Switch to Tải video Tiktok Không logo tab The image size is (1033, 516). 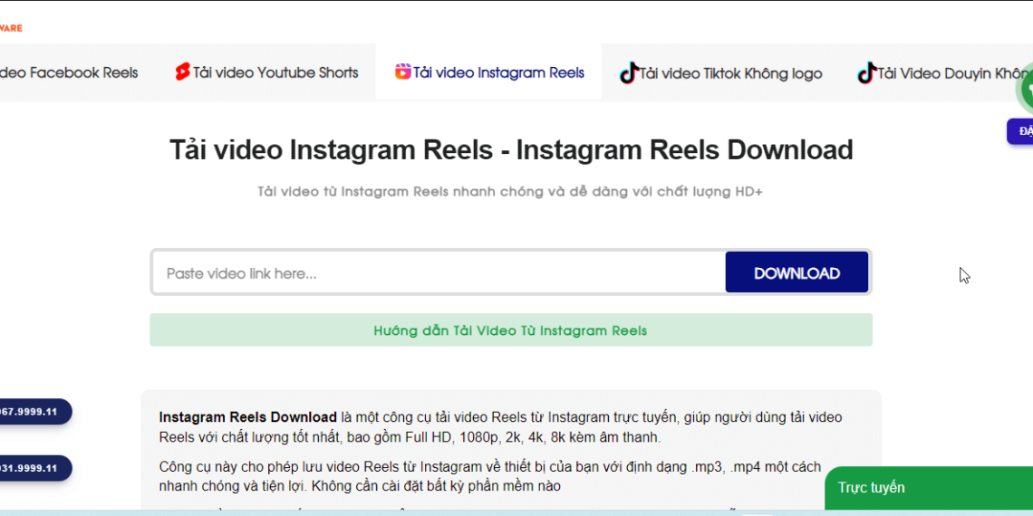point(720,72)
